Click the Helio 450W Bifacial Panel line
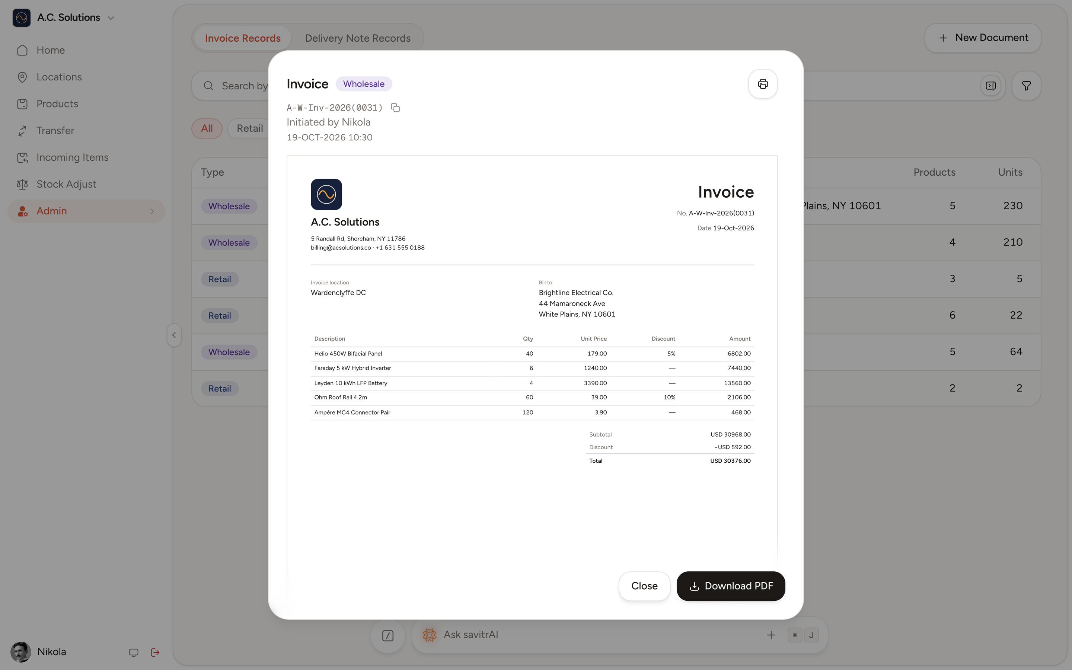The height and width of the screenshot is (670, 1072). coord(532,354)
